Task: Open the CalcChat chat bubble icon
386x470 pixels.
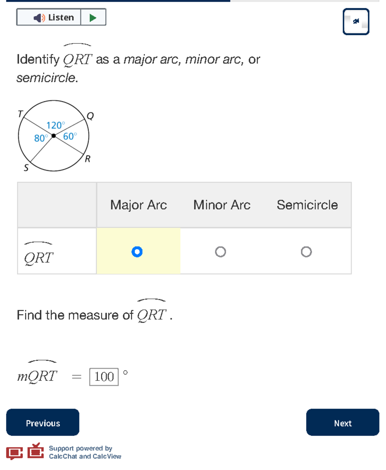Action: [x=15, y=453]
